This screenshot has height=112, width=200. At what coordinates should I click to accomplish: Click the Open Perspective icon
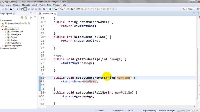pos(198,9)
